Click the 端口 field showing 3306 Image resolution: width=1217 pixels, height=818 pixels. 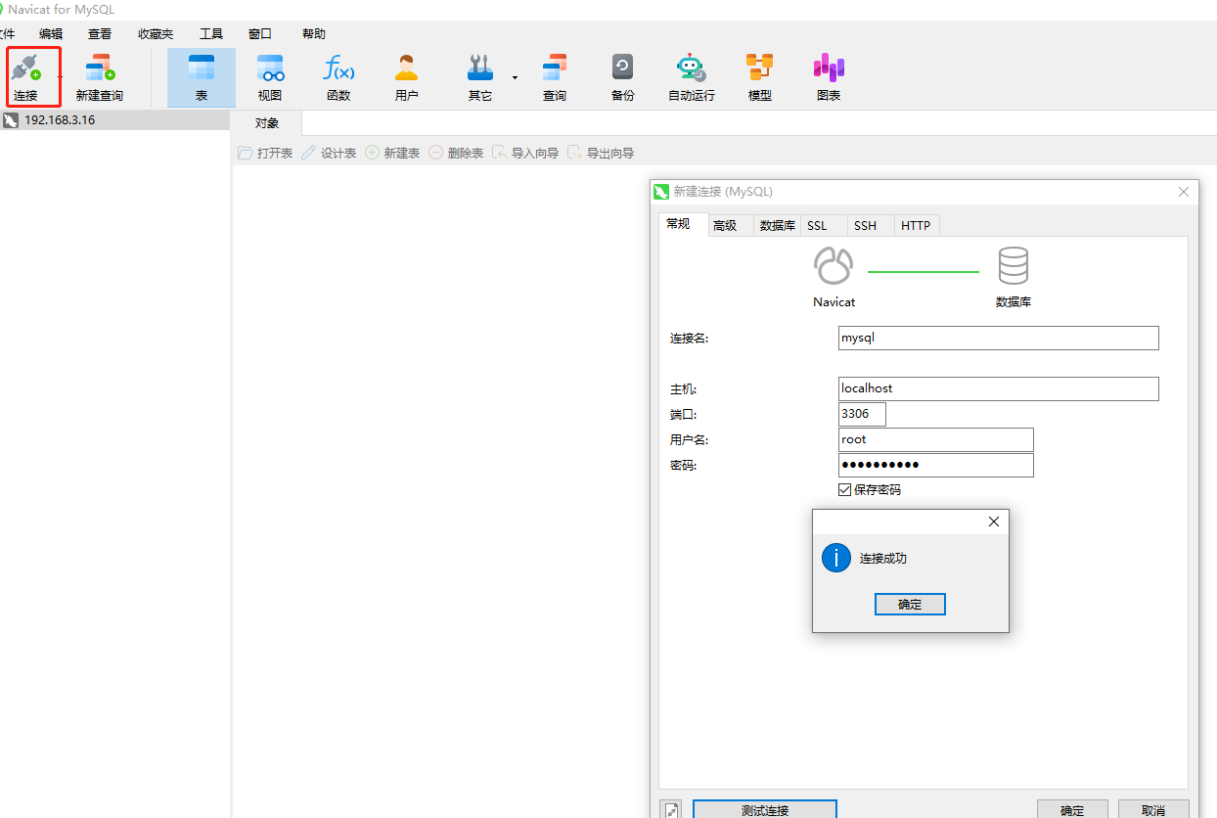[x=862, y=415]
